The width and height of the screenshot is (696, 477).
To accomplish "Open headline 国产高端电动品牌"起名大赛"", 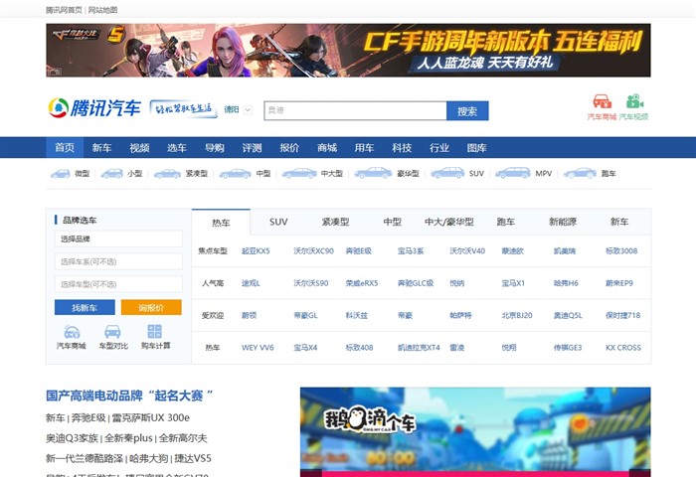I will point(129,396).
